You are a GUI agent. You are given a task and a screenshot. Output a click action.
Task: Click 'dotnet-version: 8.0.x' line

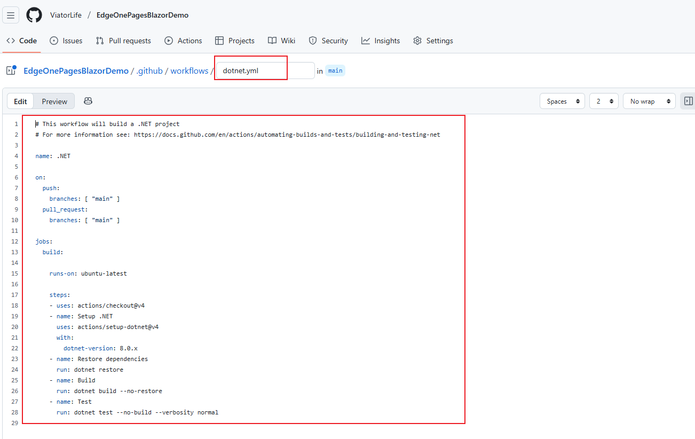pyautogui.click(x=100, y=348)
